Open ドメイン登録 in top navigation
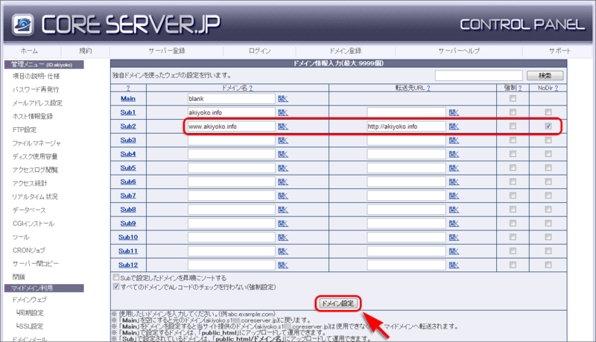The width and height of the screenshot is (596, 342). pos(345,51)
